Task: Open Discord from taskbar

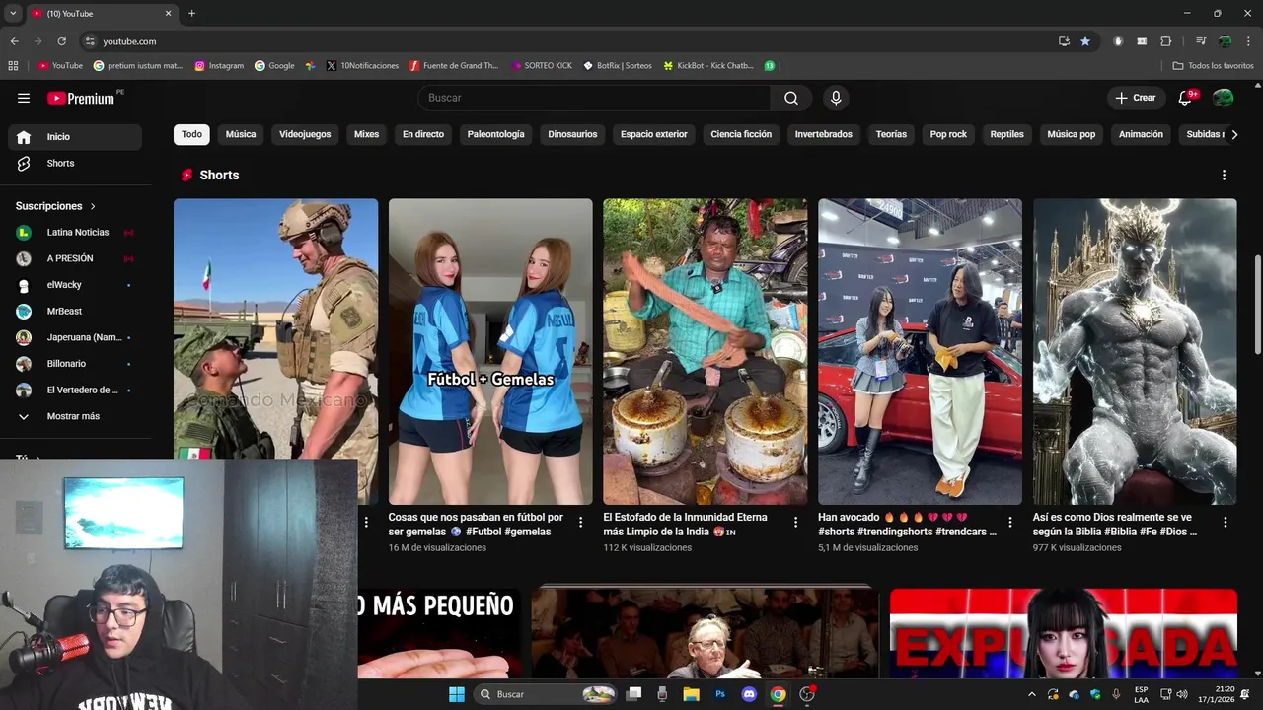Action: pos(749,694)
